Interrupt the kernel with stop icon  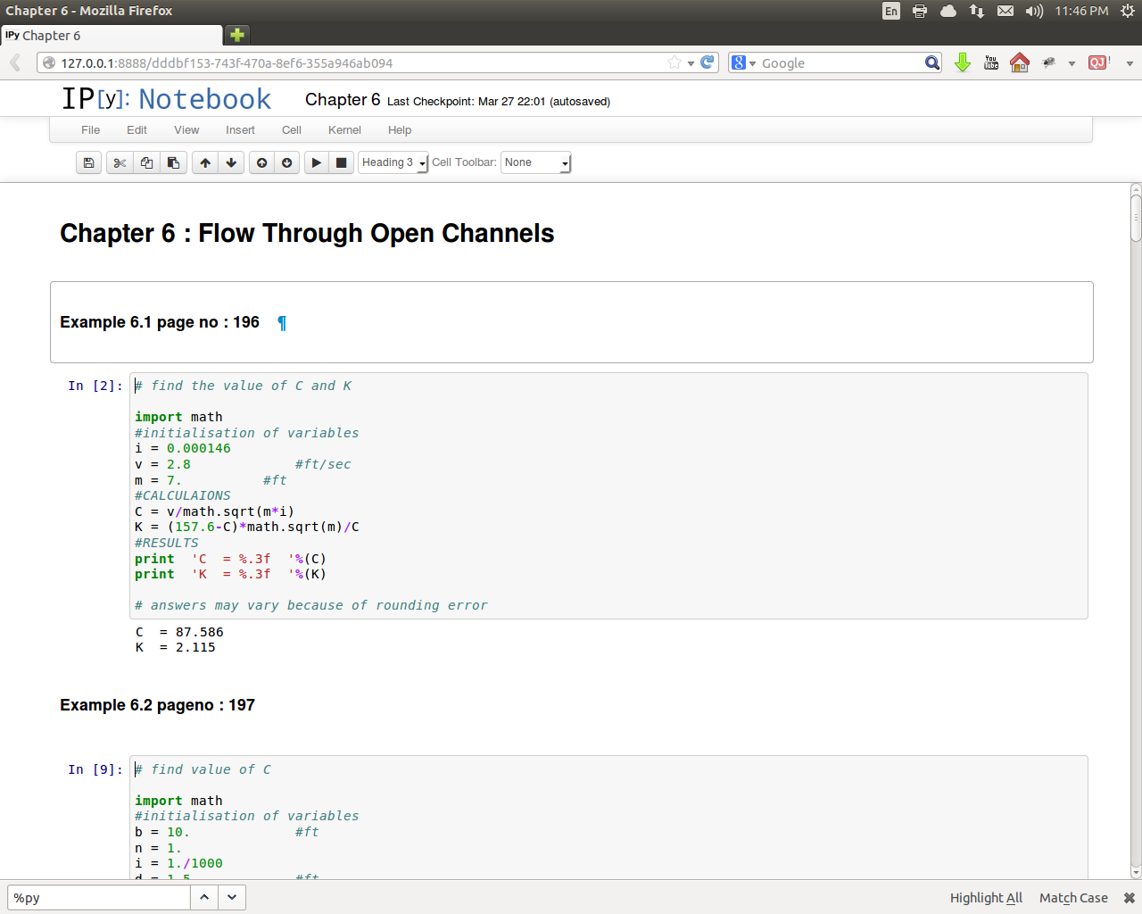(x=341, y=162)
